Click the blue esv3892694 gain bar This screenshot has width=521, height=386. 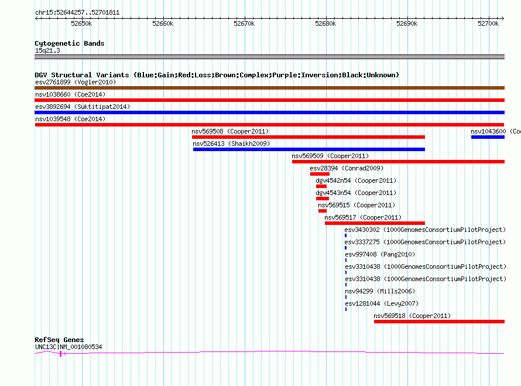click(269, 112)
